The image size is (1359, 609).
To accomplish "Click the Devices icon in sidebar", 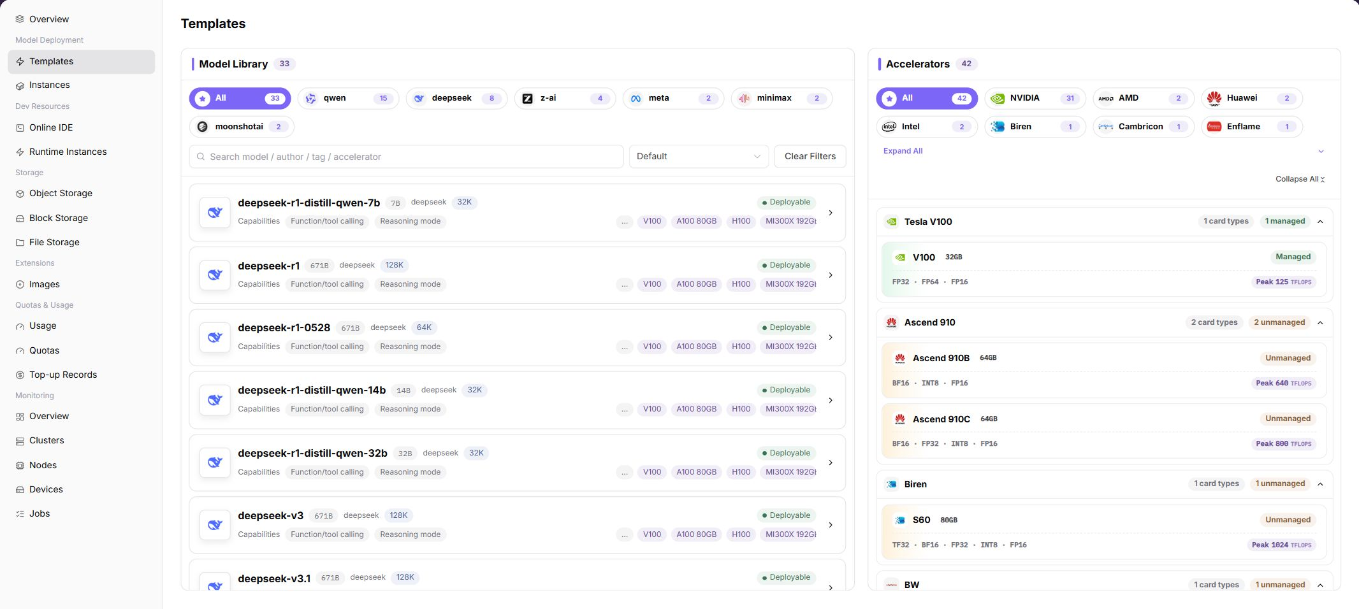I will coord(20,490).
